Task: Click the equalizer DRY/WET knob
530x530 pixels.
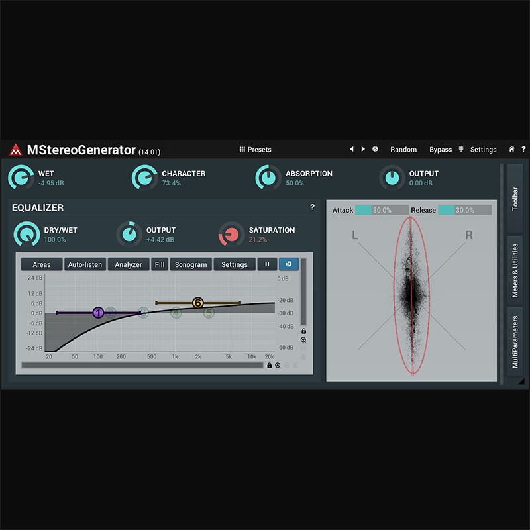Action: [26, 235]
